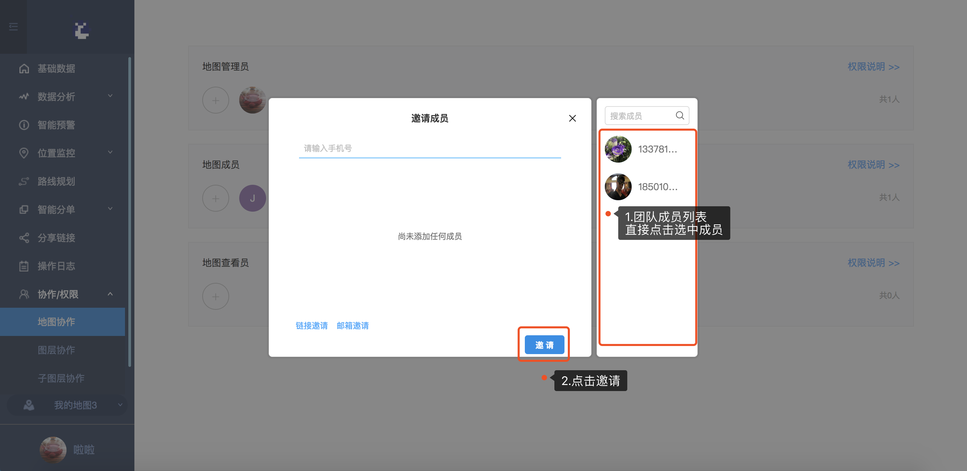Click the member number 185010...
The height and width of the screenshot is (471, 967).
(x=658, y=187)
